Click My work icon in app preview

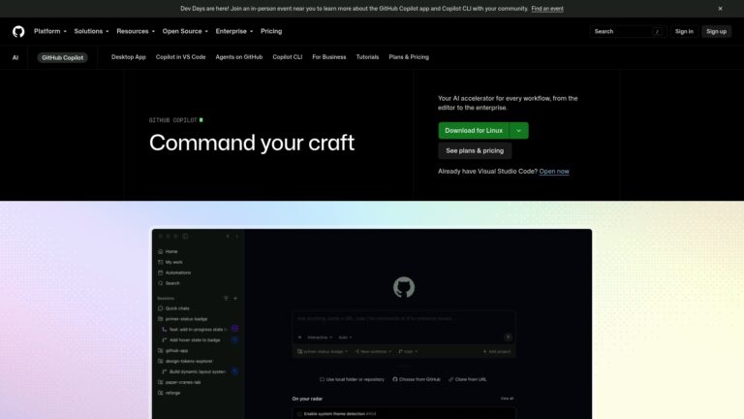(161, 262)
